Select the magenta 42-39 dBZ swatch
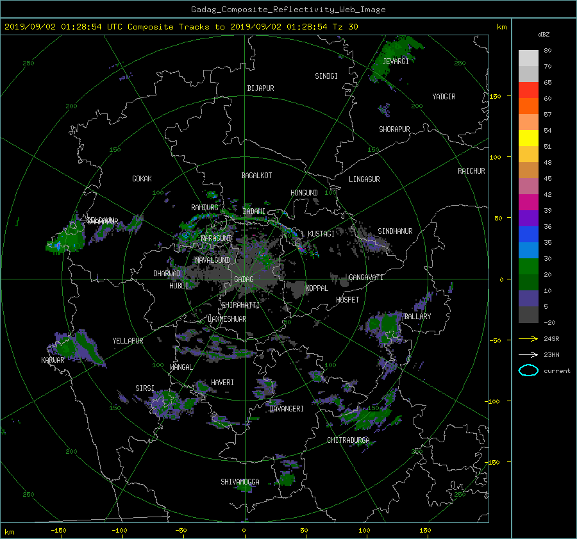Viewport: 577px width, 539px height. (x=528, y=203)
